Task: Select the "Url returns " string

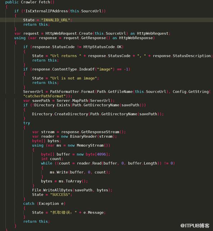Action: (65, 56)
